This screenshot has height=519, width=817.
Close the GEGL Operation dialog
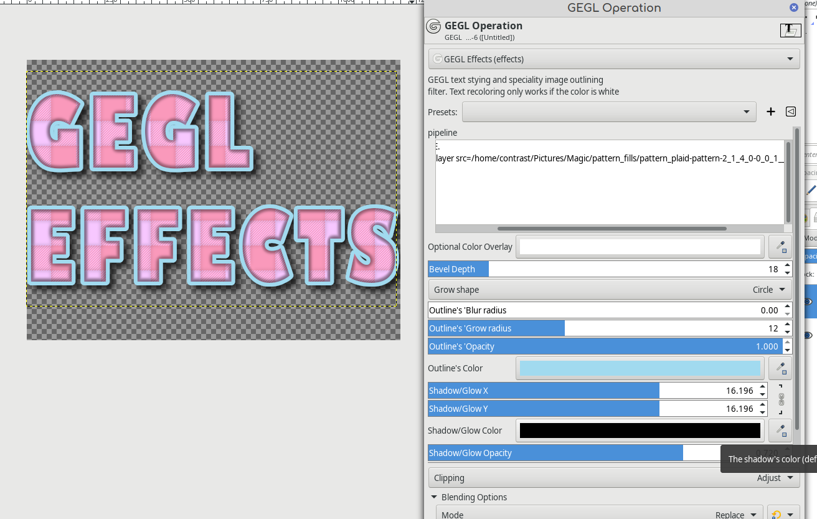[x=794, y=7]
